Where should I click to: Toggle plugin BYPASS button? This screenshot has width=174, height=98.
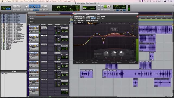coord(103,16)
